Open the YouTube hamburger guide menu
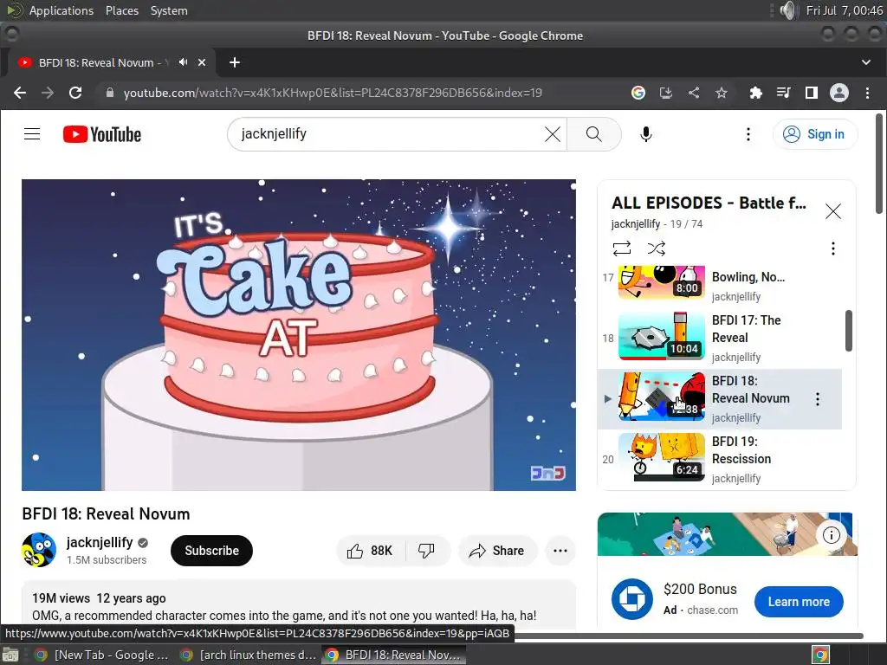The height and width of the screenshot is (665, 887). pos(32,134)
